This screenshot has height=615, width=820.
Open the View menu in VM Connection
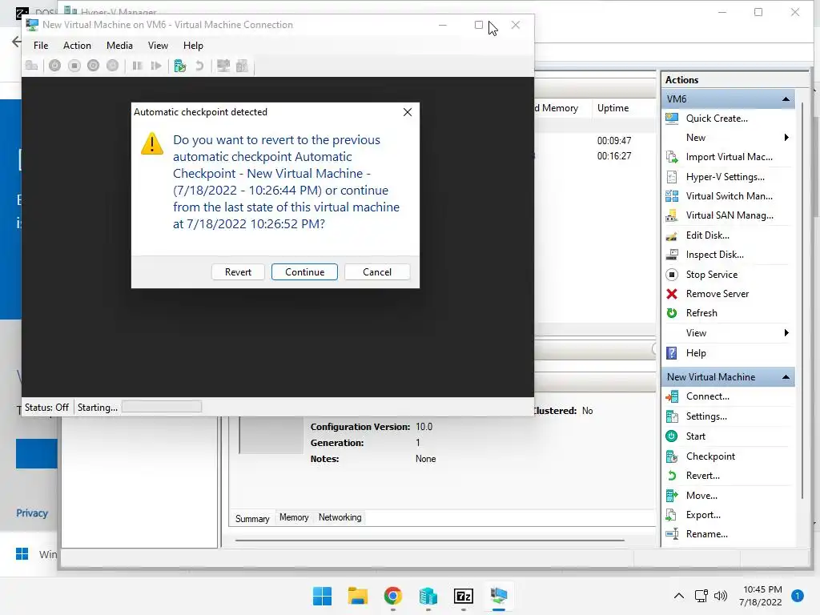(158, 46)
